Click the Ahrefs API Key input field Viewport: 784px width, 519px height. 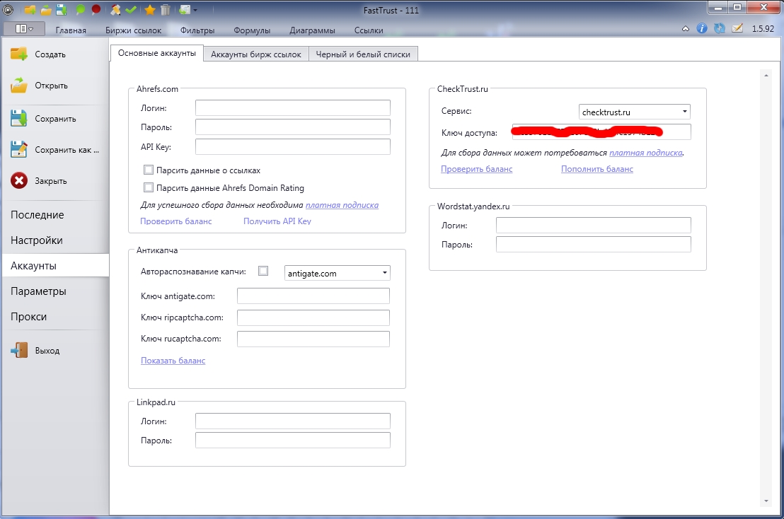click(x=292, y=147)
